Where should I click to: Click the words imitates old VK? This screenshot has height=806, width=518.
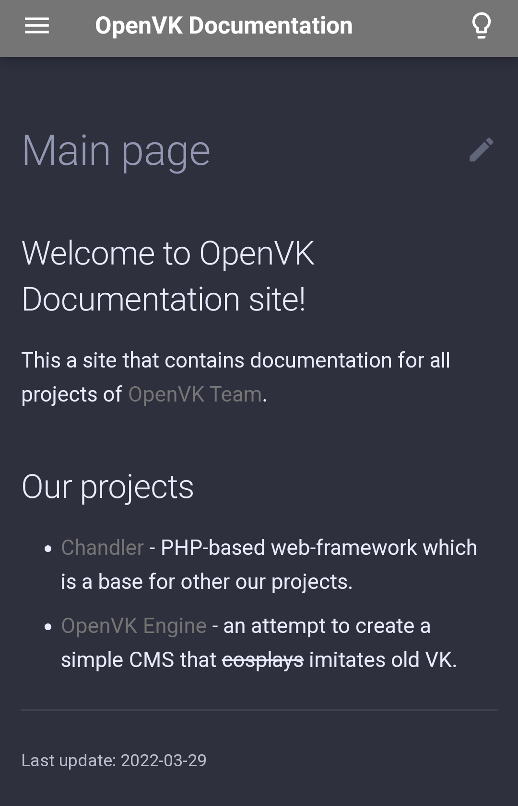(383, 660)
